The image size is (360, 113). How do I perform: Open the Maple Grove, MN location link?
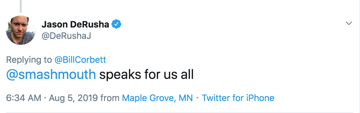tap(157, 98)
